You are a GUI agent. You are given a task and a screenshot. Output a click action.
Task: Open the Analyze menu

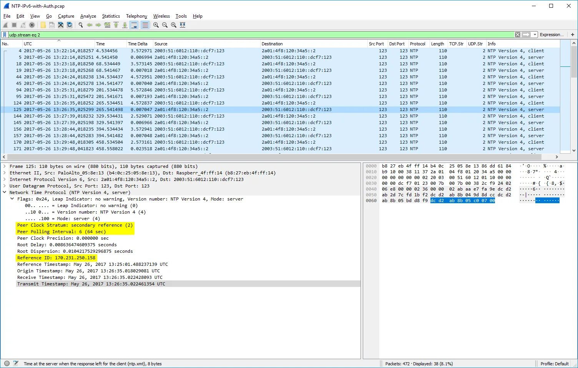click(x=88, y=16)
